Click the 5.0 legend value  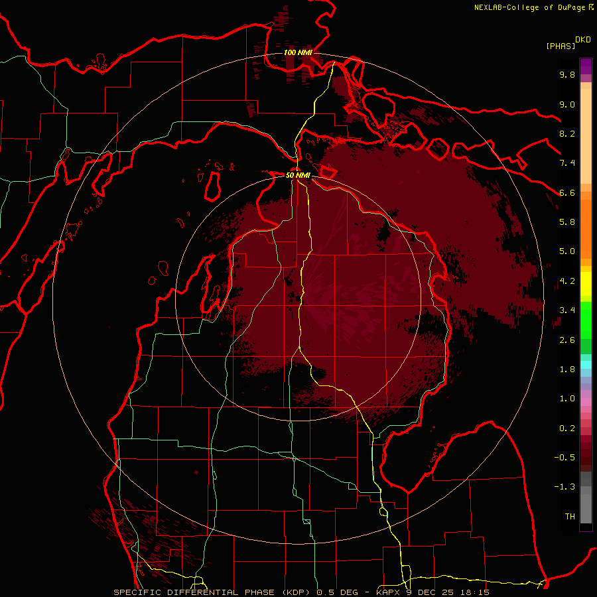tap(567, 251)
